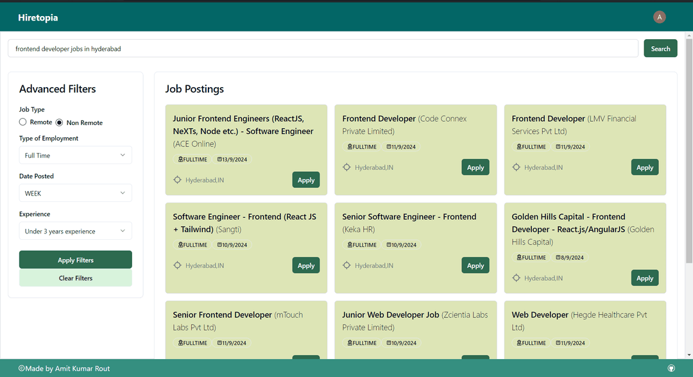This screenshot has height=377, width=693.
Task: Click 10/9/2024 date on Zcientia Labs card
Action: click(404, 343)
